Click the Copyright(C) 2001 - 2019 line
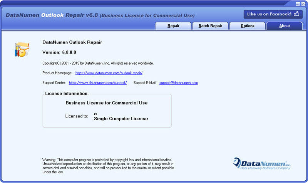Viewport: 308px width, 183px height. tap(98, 63)
